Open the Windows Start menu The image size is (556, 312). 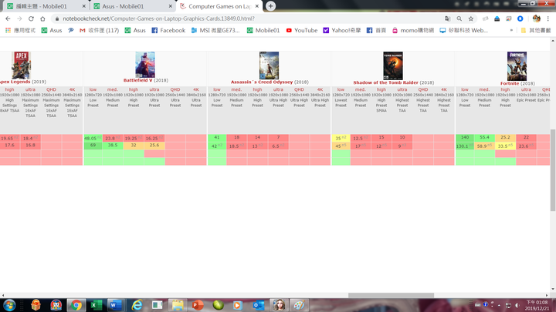9,305
